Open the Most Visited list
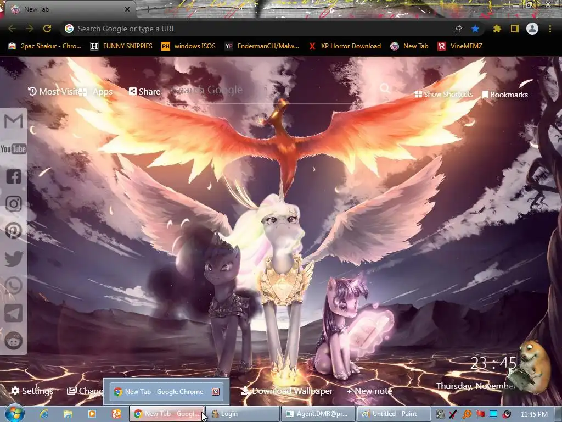The height and width of the screenshot is (422, 562). (53, 92)
